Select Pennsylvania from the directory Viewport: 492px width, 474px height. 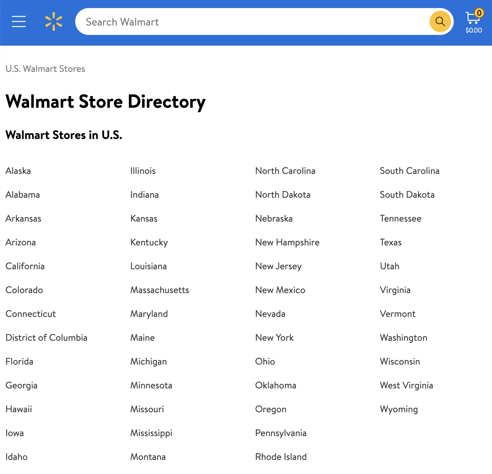point(281,433)
